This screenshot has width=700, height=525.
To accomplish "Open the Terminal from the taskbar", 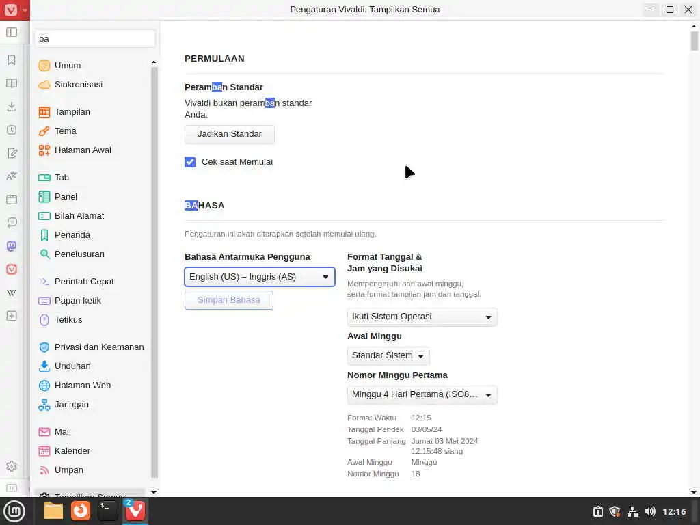I will [x=107, y=511].
